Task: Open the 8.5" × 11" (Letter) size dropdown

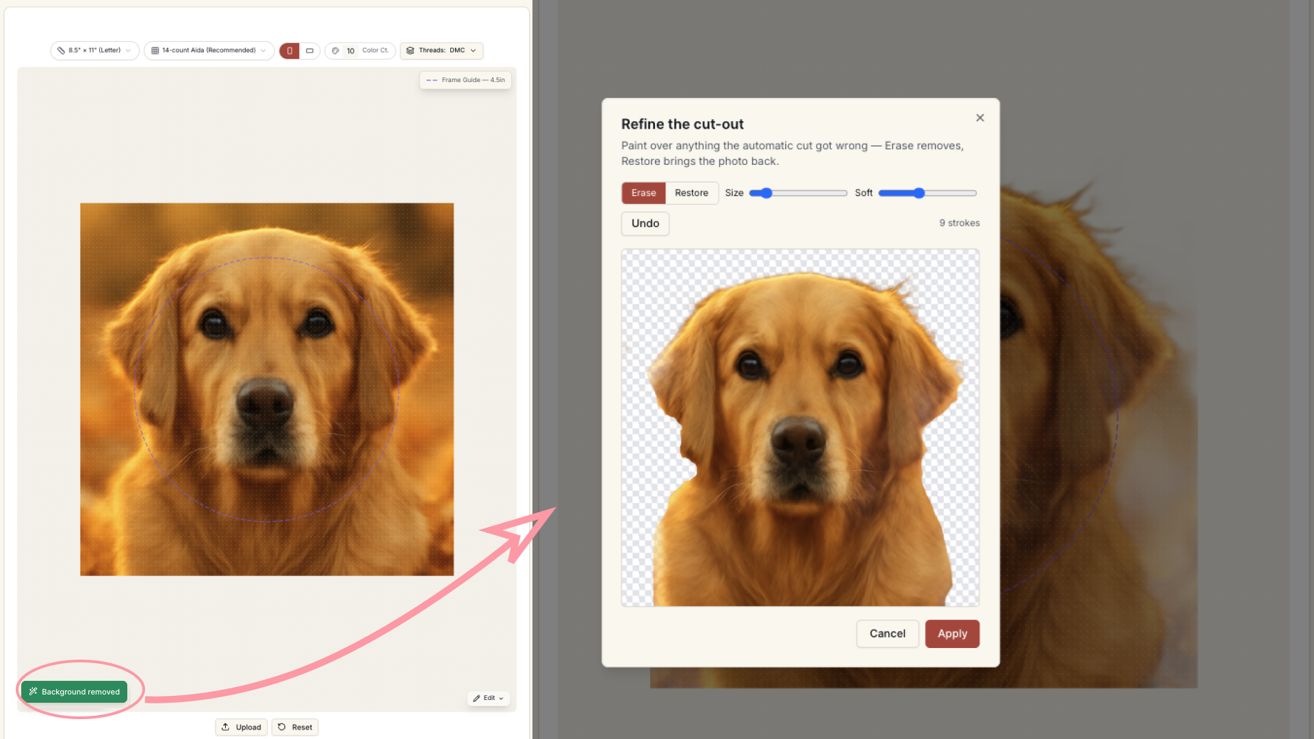Action: pyautogui.click(x=94, y=51)
